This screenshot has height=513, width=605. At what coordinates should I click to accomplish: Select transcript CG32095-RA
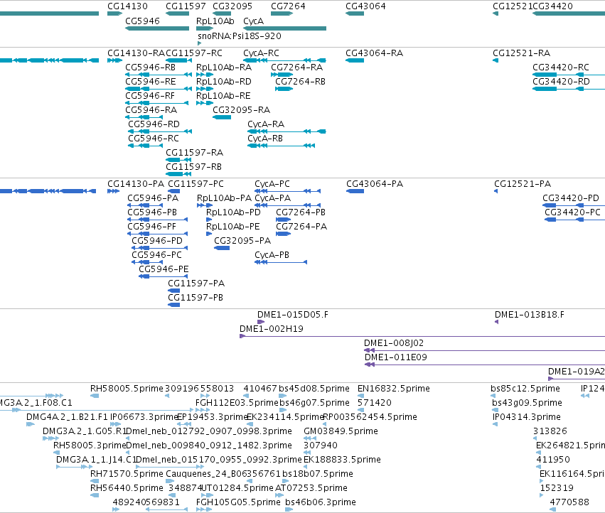[x=242, y=110]
